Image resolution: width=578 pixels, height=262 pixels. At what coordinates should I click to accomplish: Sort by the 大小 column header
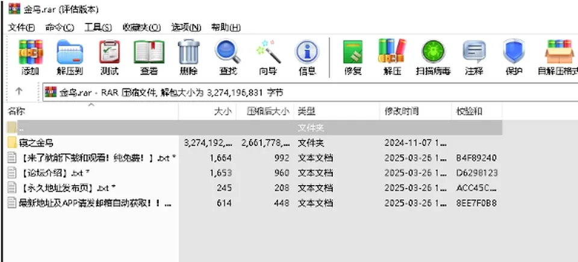pos(208,112)
